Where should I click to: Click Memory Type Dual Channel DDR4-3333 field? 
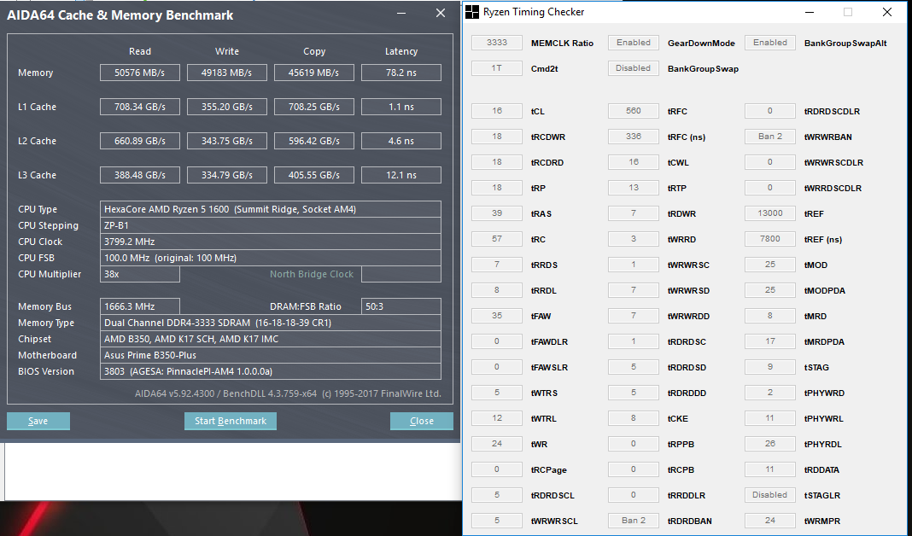271,323
